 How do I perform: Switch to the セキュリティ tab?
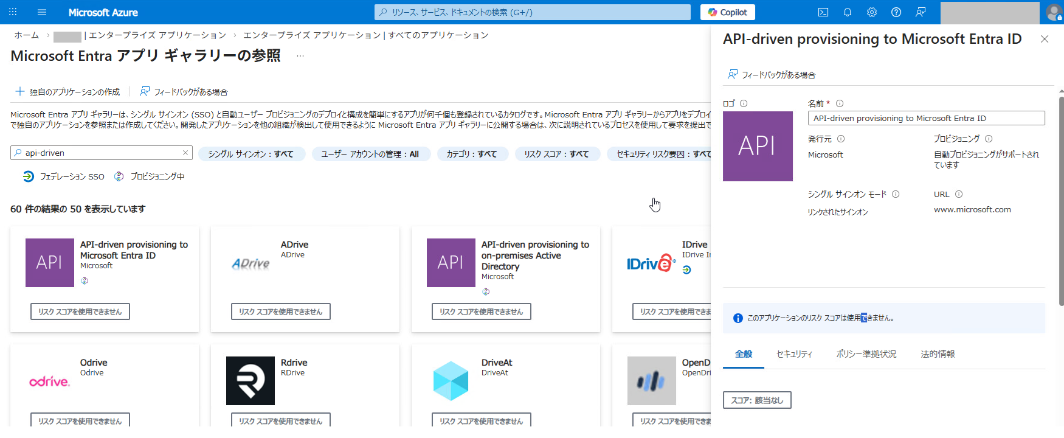pos(794,354)
